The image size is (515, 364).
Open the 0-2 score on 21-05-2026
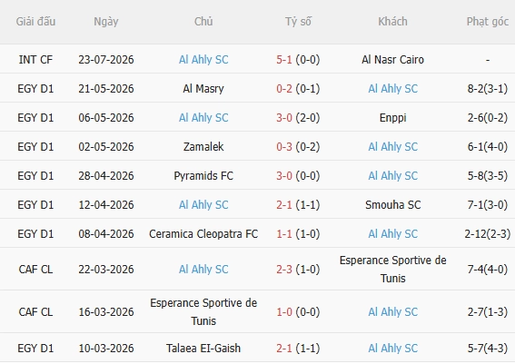[x=283, y=89]
